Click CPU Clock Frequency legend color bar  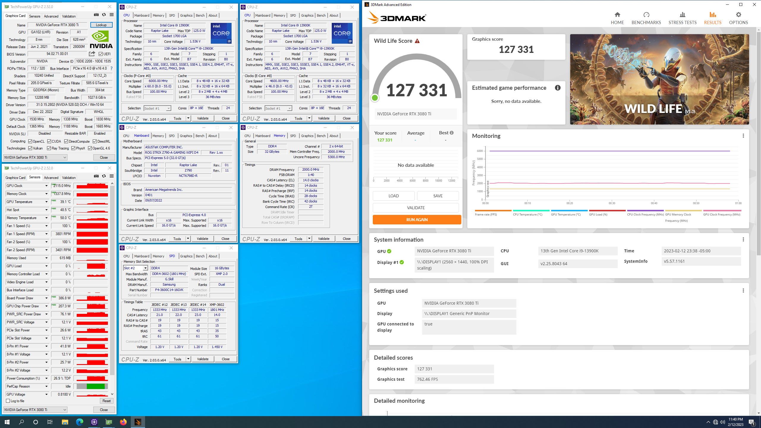coord(645,210)
